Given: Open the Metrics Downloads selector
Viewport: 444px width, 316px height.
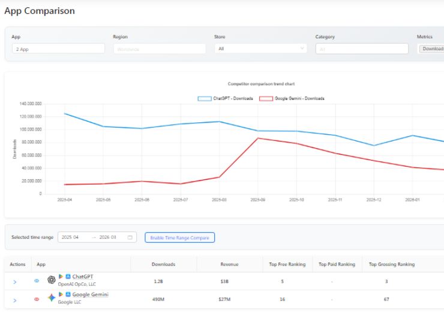Looking at the screenshot, I should coord(431,49).
